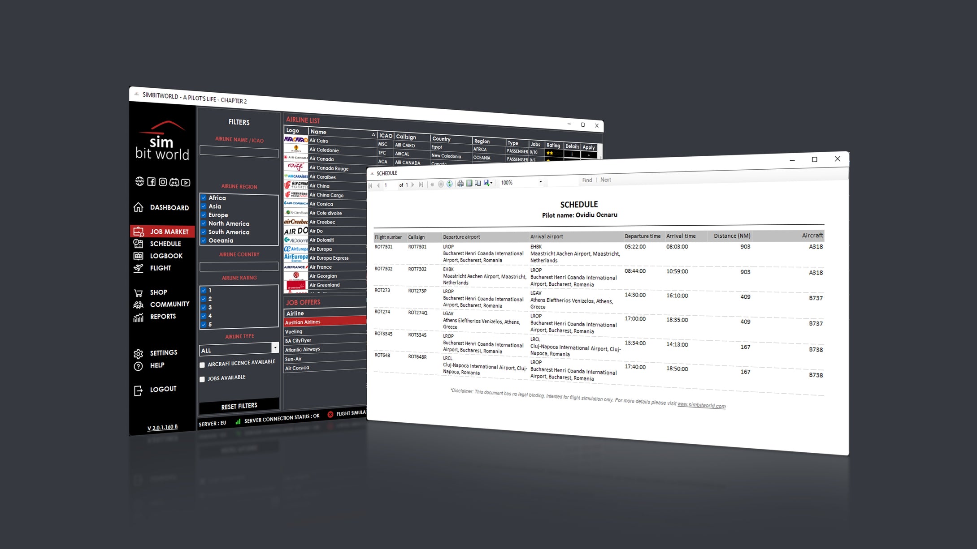Open the www.simbitworld.com link
The height and width of the screenshot is (549, 977).
pyautogui.click(x=701, y=405)
